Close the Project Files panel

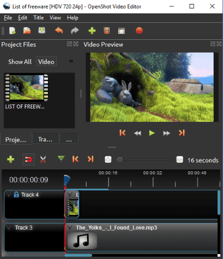click(76, 44)
